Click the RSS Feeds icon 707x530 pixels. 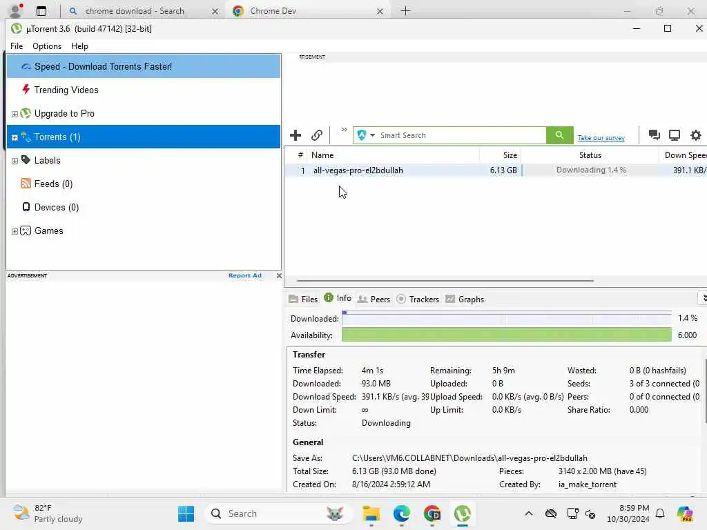pyautogui.click(x=26, y=183)
